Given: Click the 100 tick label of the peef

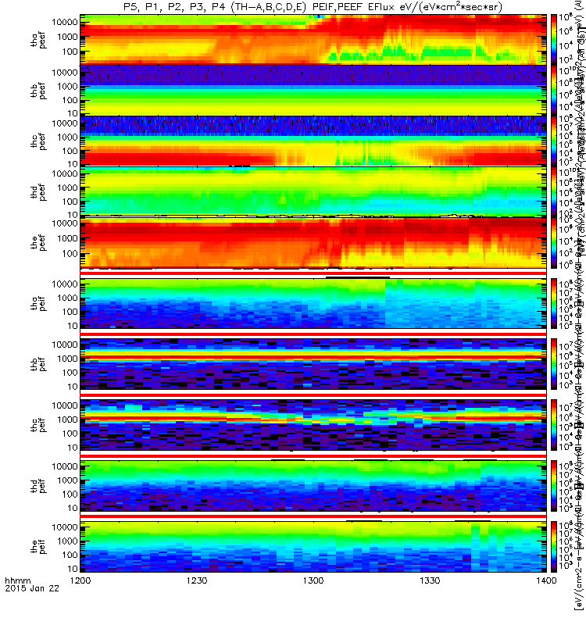Looking at the screenshot, I should pos(70,253).
